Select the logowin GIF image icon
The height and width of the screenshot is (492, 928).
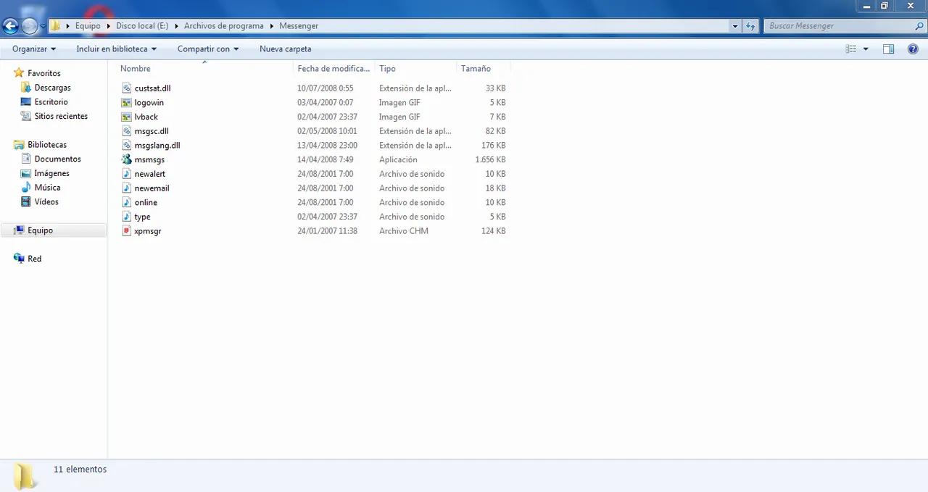pyautogui.click(x=127, y=102)
